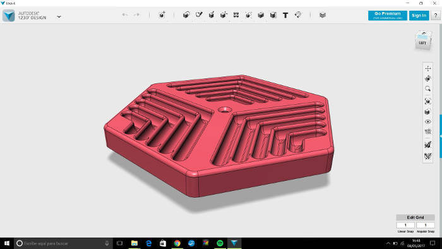Open the Pattern tool menu
Image resolution: width=442 pixels, height=249 pixels.
[236, 15]
